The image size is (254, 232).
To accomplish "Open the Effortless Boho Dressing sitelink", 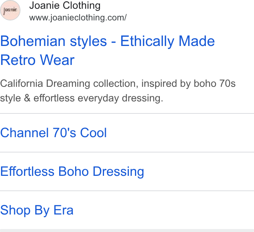I will [72, 171].
